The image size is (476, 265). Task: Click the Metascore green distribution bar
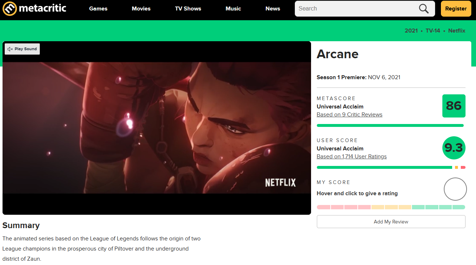tap(390, 125)
